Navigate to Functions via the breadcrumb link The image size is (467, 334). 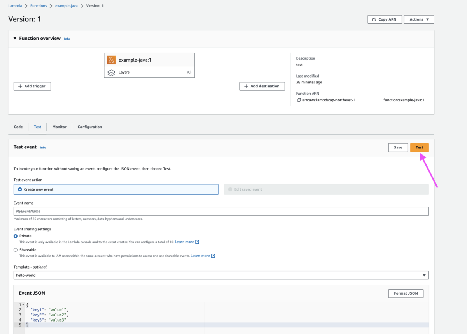pyautogui.click(x=39, y=5)
